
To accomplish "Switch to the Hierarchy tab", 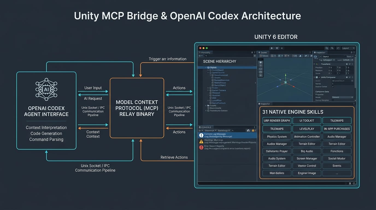I will (x=205, y=52).
